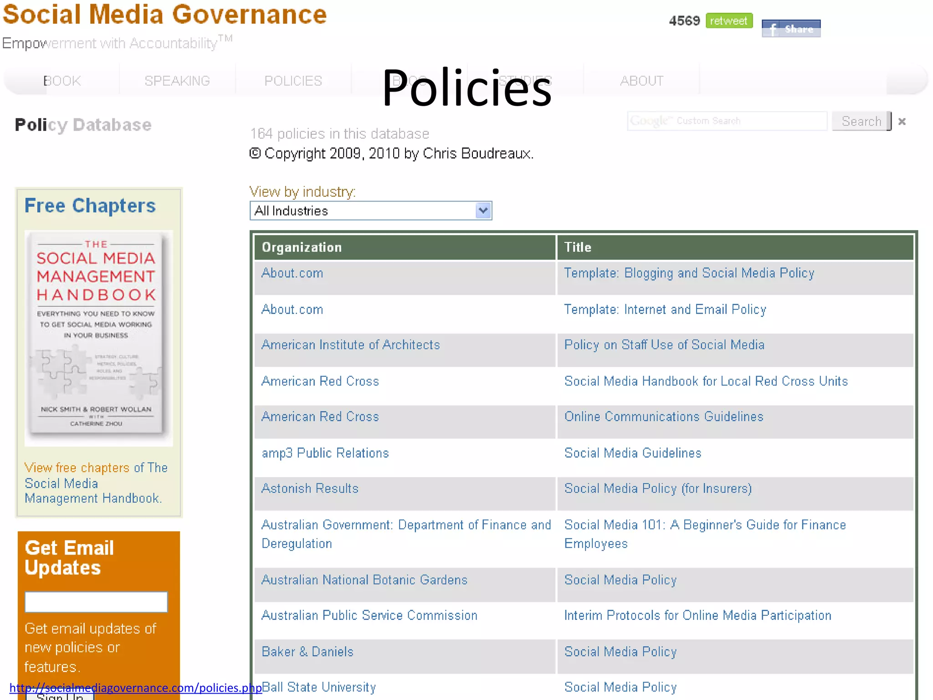Click the Search button
Viewport: 933px width, 700px height.
point(861,121)
